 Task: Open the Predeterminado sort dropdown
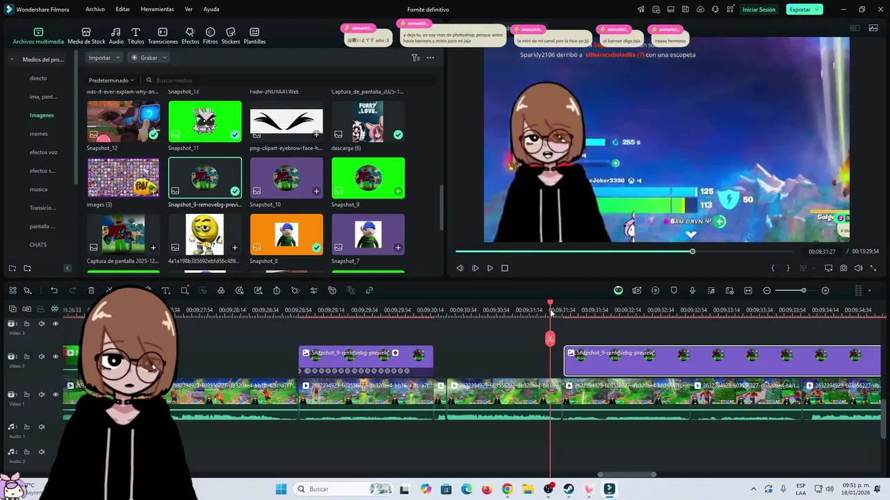coord(111,81)
